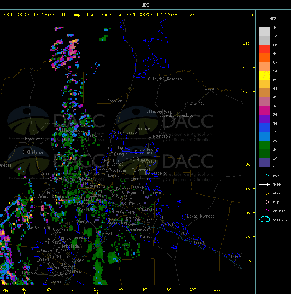Click the Clla.SanJose place label
291x294 pixels.
click(x=159, y=111)
